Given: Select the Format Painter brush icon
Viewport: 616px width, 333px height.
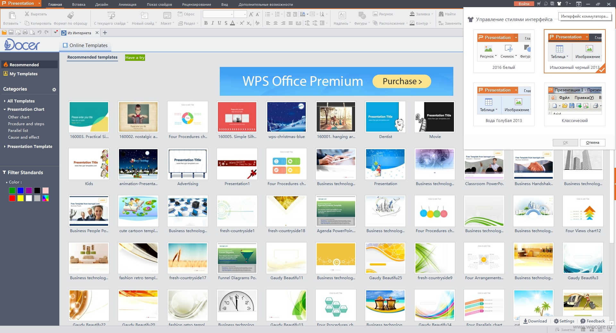Looking at the screenshot, I should 71,15.
